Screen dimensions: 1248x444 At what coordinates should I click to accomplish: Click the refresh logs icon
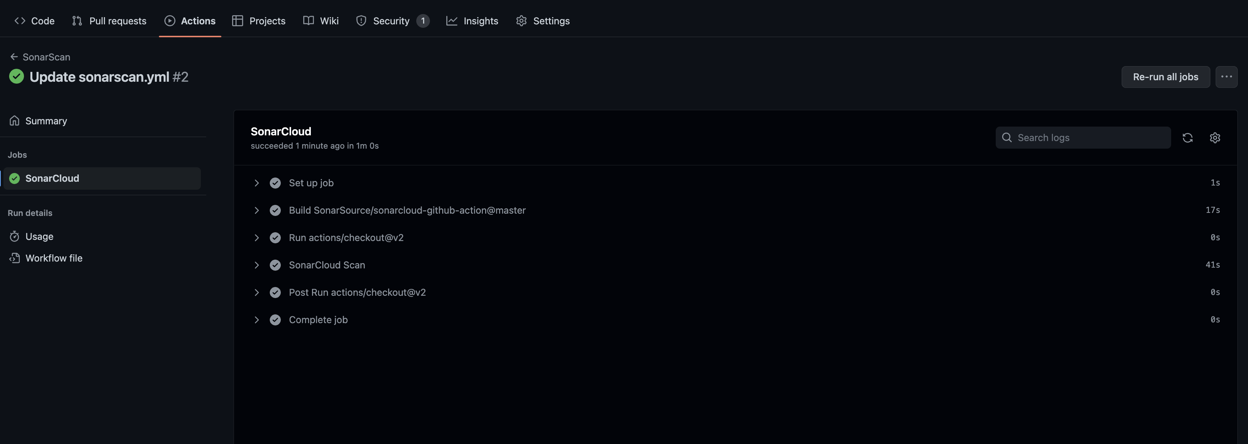click(x=1187, y=138)
